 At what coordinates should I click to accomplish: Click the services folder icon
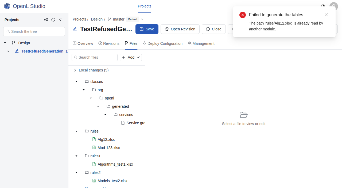tap(116, 114)
